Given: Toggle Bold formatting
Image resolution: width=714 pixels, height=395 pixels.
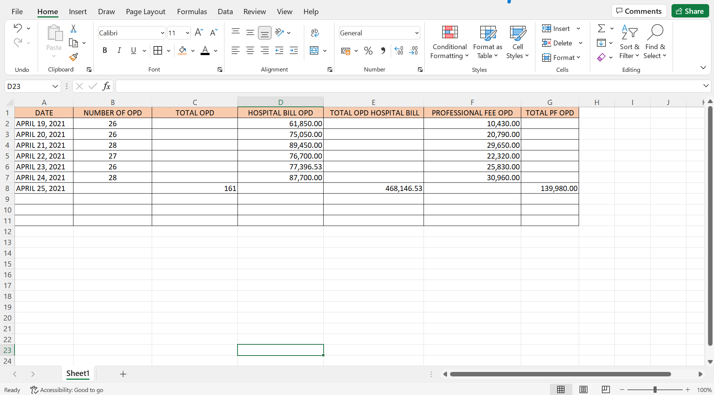Looking at the screenshot, I should point(105,51).
